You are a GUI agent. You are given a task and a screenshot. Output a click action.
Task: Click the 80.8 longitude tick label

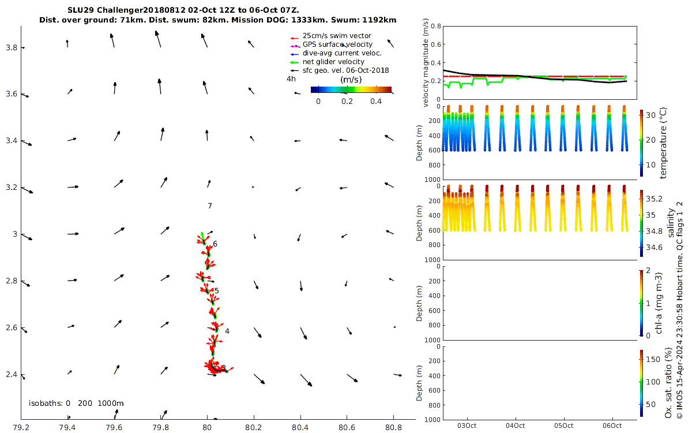[393, 428]
